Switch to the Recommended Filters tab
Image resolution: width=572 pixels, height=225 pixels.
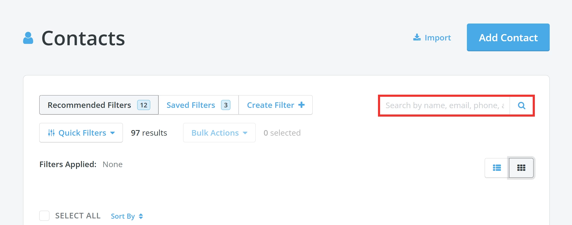click(89, 105)
